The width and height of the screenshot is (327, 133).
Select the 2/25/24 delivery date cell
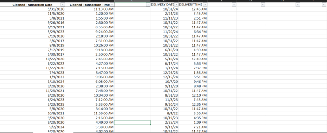click(x=164, y=122)
